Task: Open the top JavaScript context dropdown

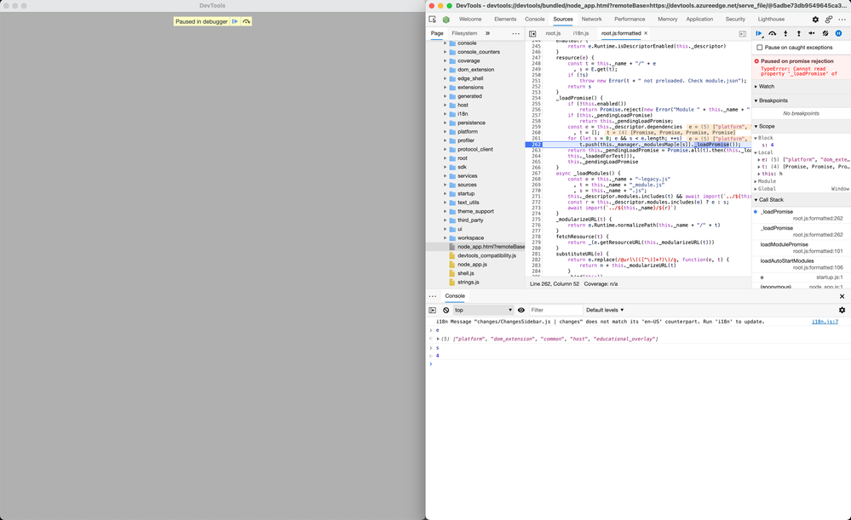Action: tap(483, 310)
